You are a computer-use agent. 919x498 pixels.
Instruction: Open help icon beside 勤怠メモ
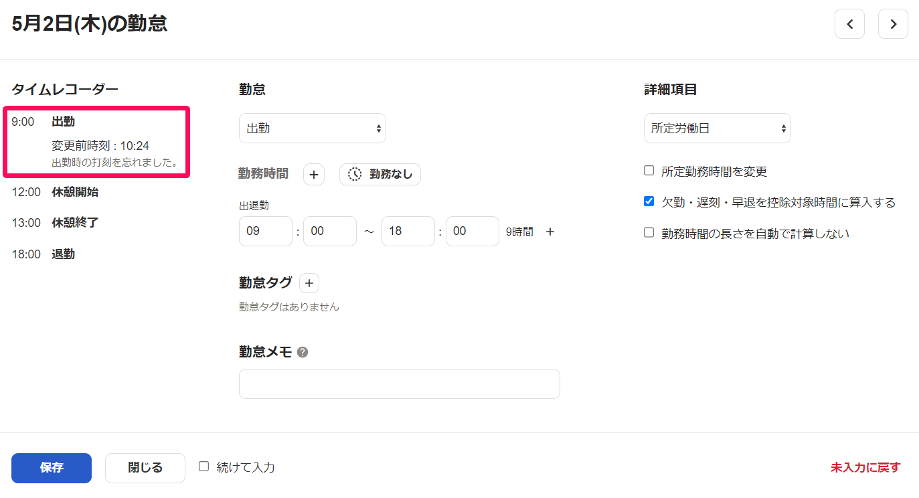tap(303, 352)
